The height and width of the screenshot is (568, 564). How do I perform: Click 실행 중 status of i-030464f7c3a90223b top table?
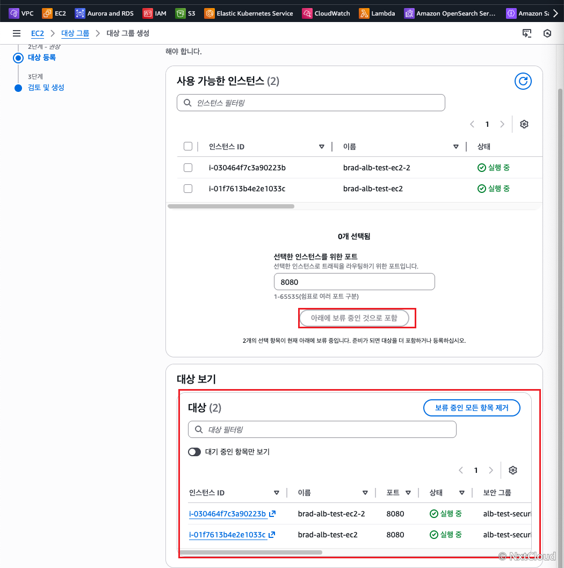[x=494, y=168]
